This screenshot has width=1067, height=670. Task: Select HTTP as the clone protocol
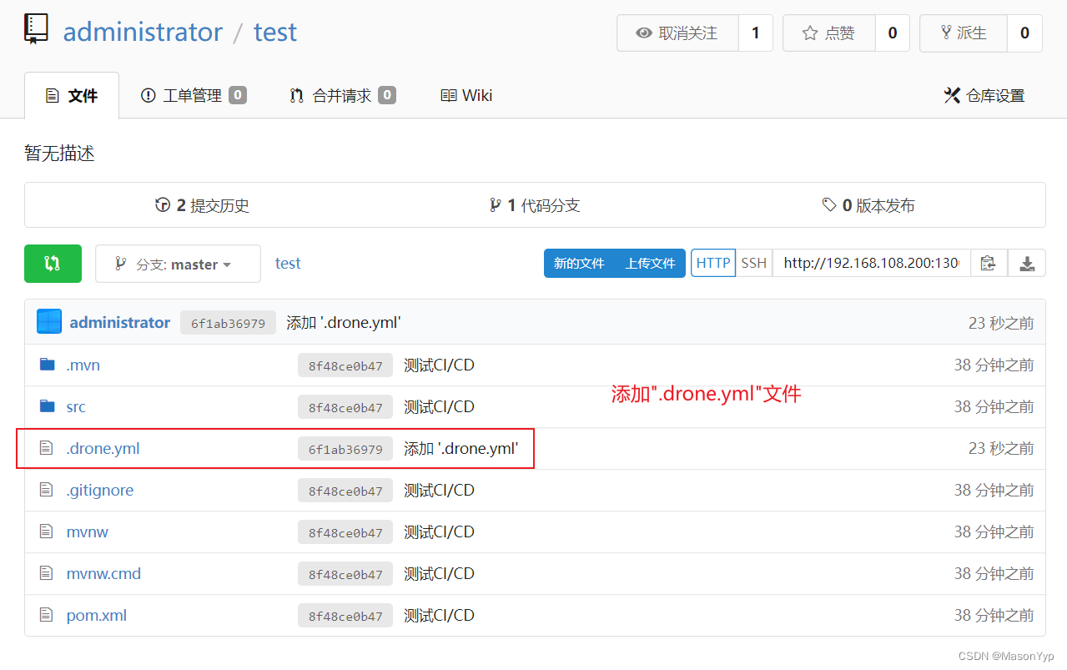pyautogui.click(x=713, y=263)
